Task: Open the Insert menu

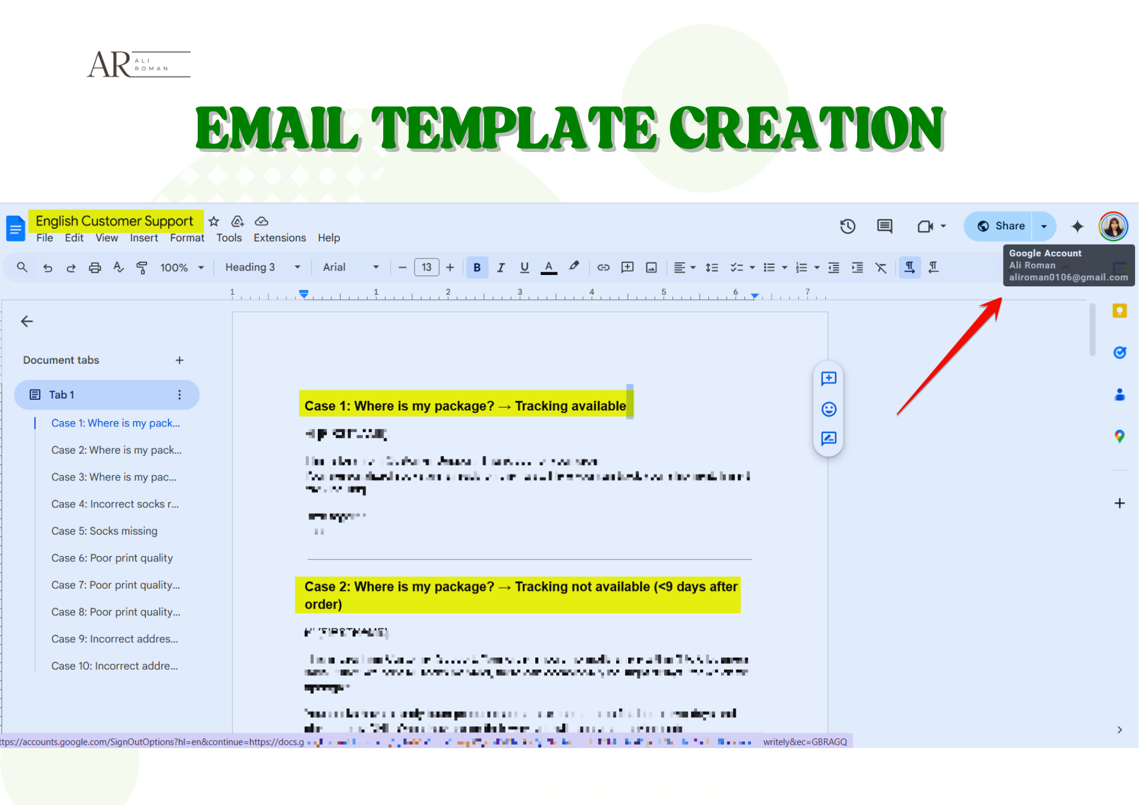Action: click(x=144, y=238)
